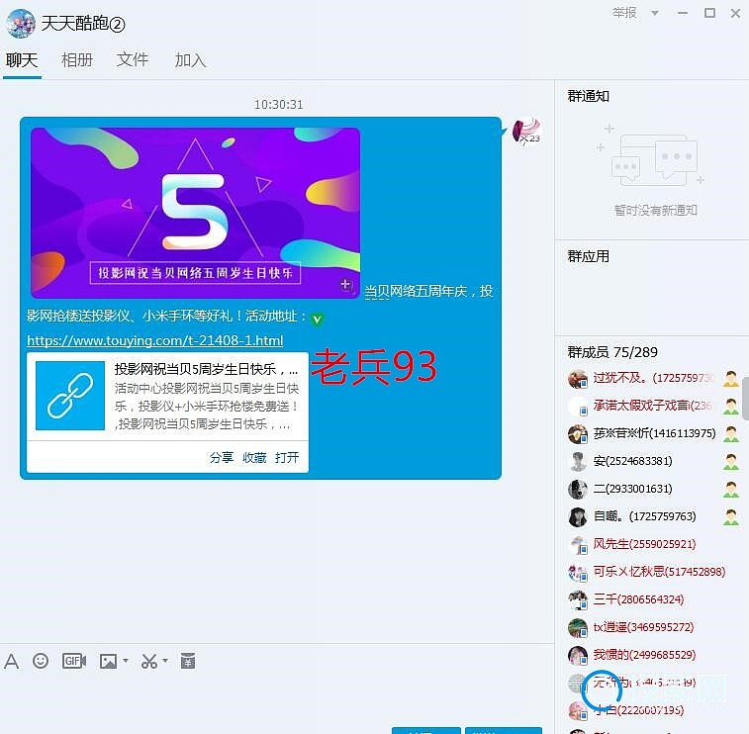Switch to the 文件 tab

[133, 60]
